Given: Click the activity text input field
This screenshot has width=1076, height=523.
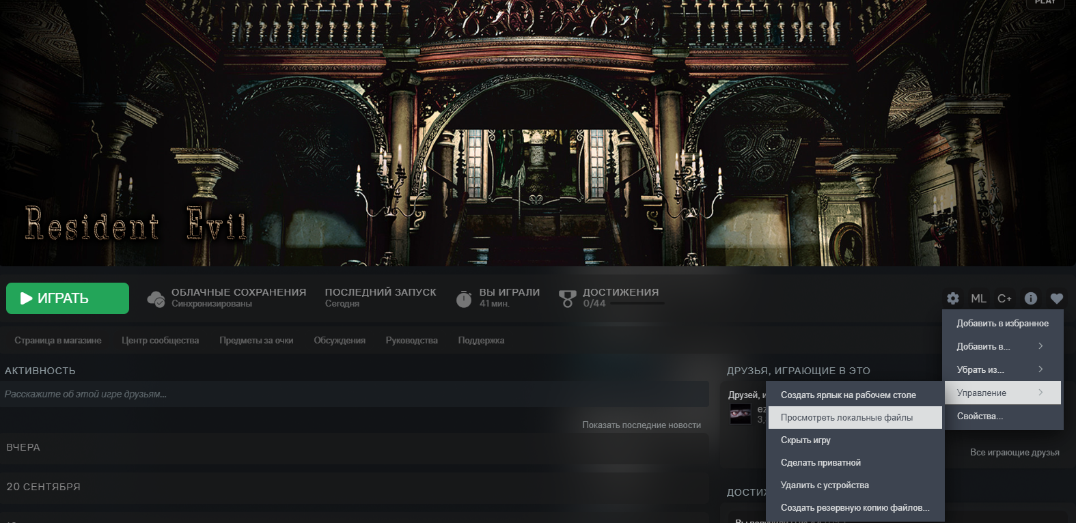Looking at the screenshot, I should [x=355, y=394].
